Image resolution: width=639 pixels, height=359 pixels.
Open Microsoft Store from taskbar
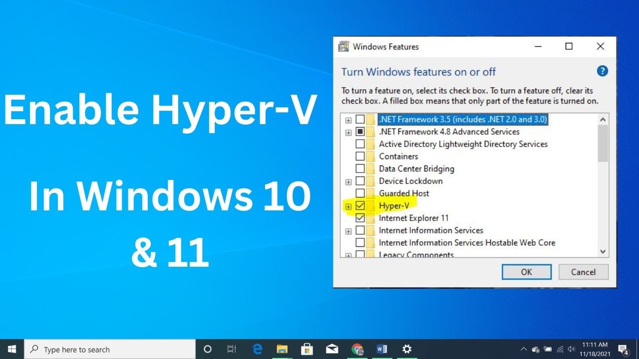pyautogui.click(x=307, y=349)
